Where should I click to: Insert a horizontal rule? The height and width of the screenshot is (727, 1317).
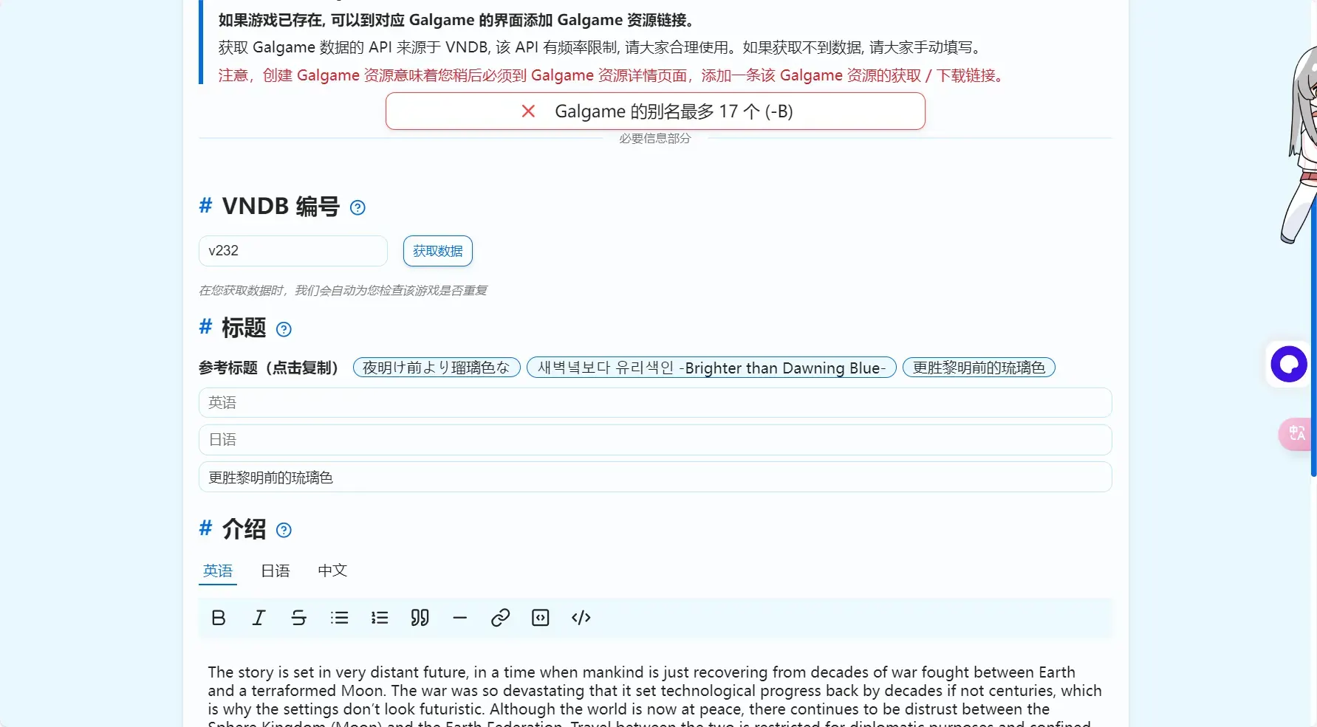(x=460, y=618)
